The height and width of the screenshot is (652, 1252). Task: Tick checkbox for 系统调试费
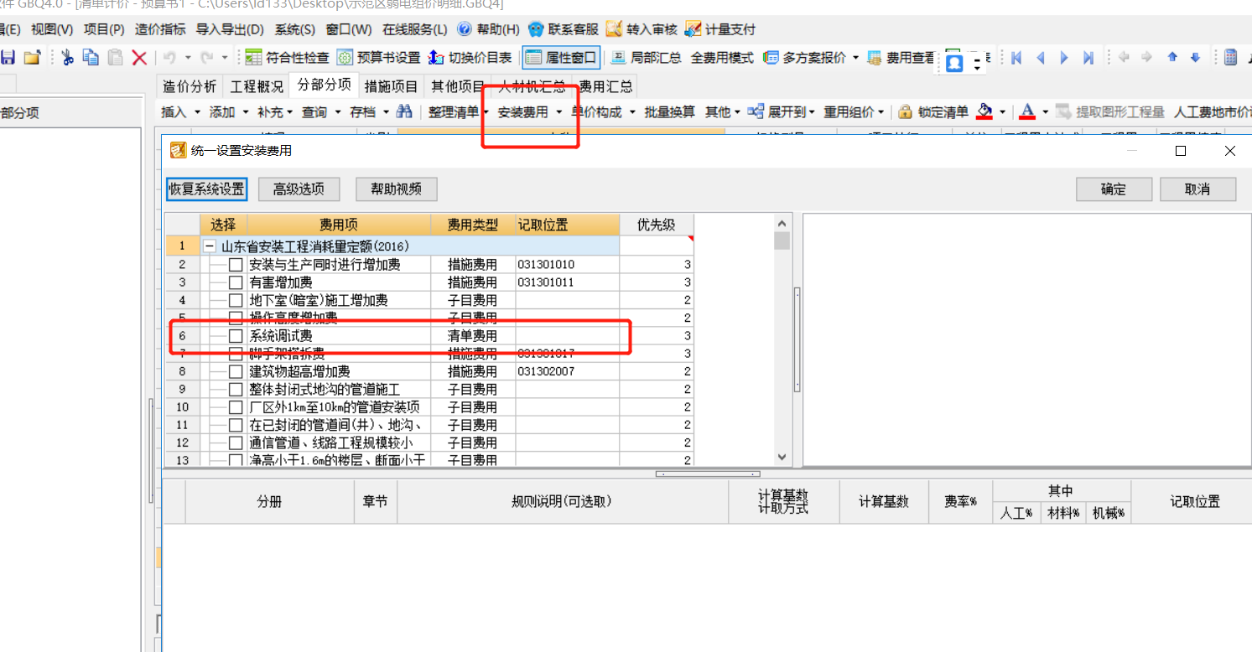236,335
